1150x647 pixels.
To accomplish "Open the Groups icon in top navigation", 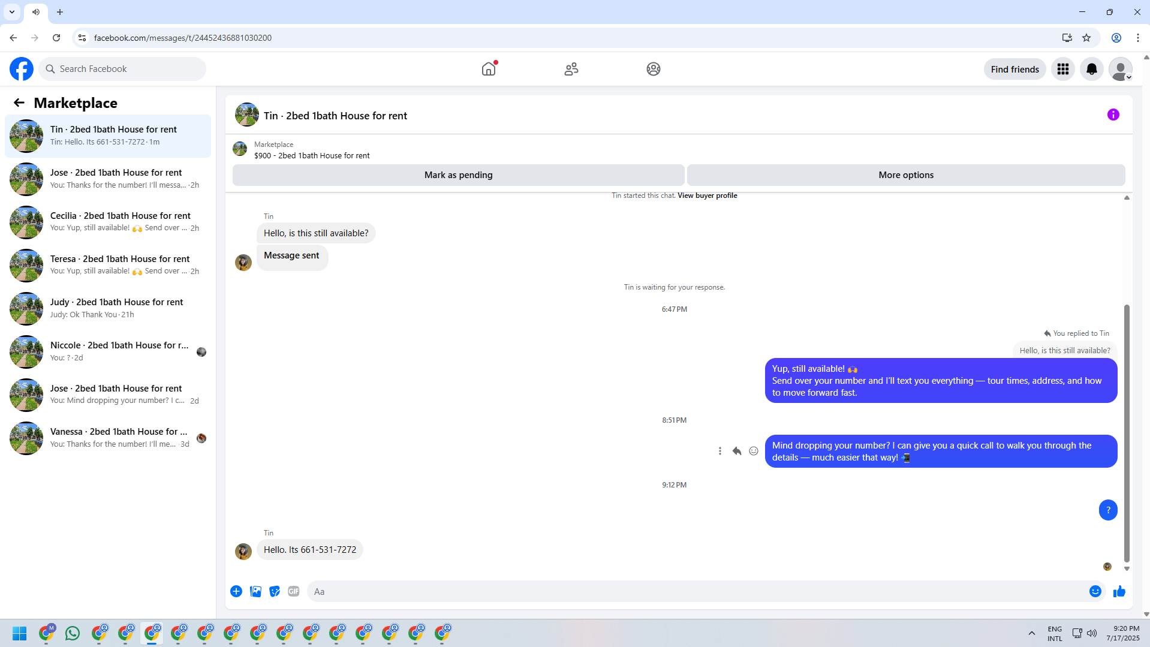I will 654,69.
